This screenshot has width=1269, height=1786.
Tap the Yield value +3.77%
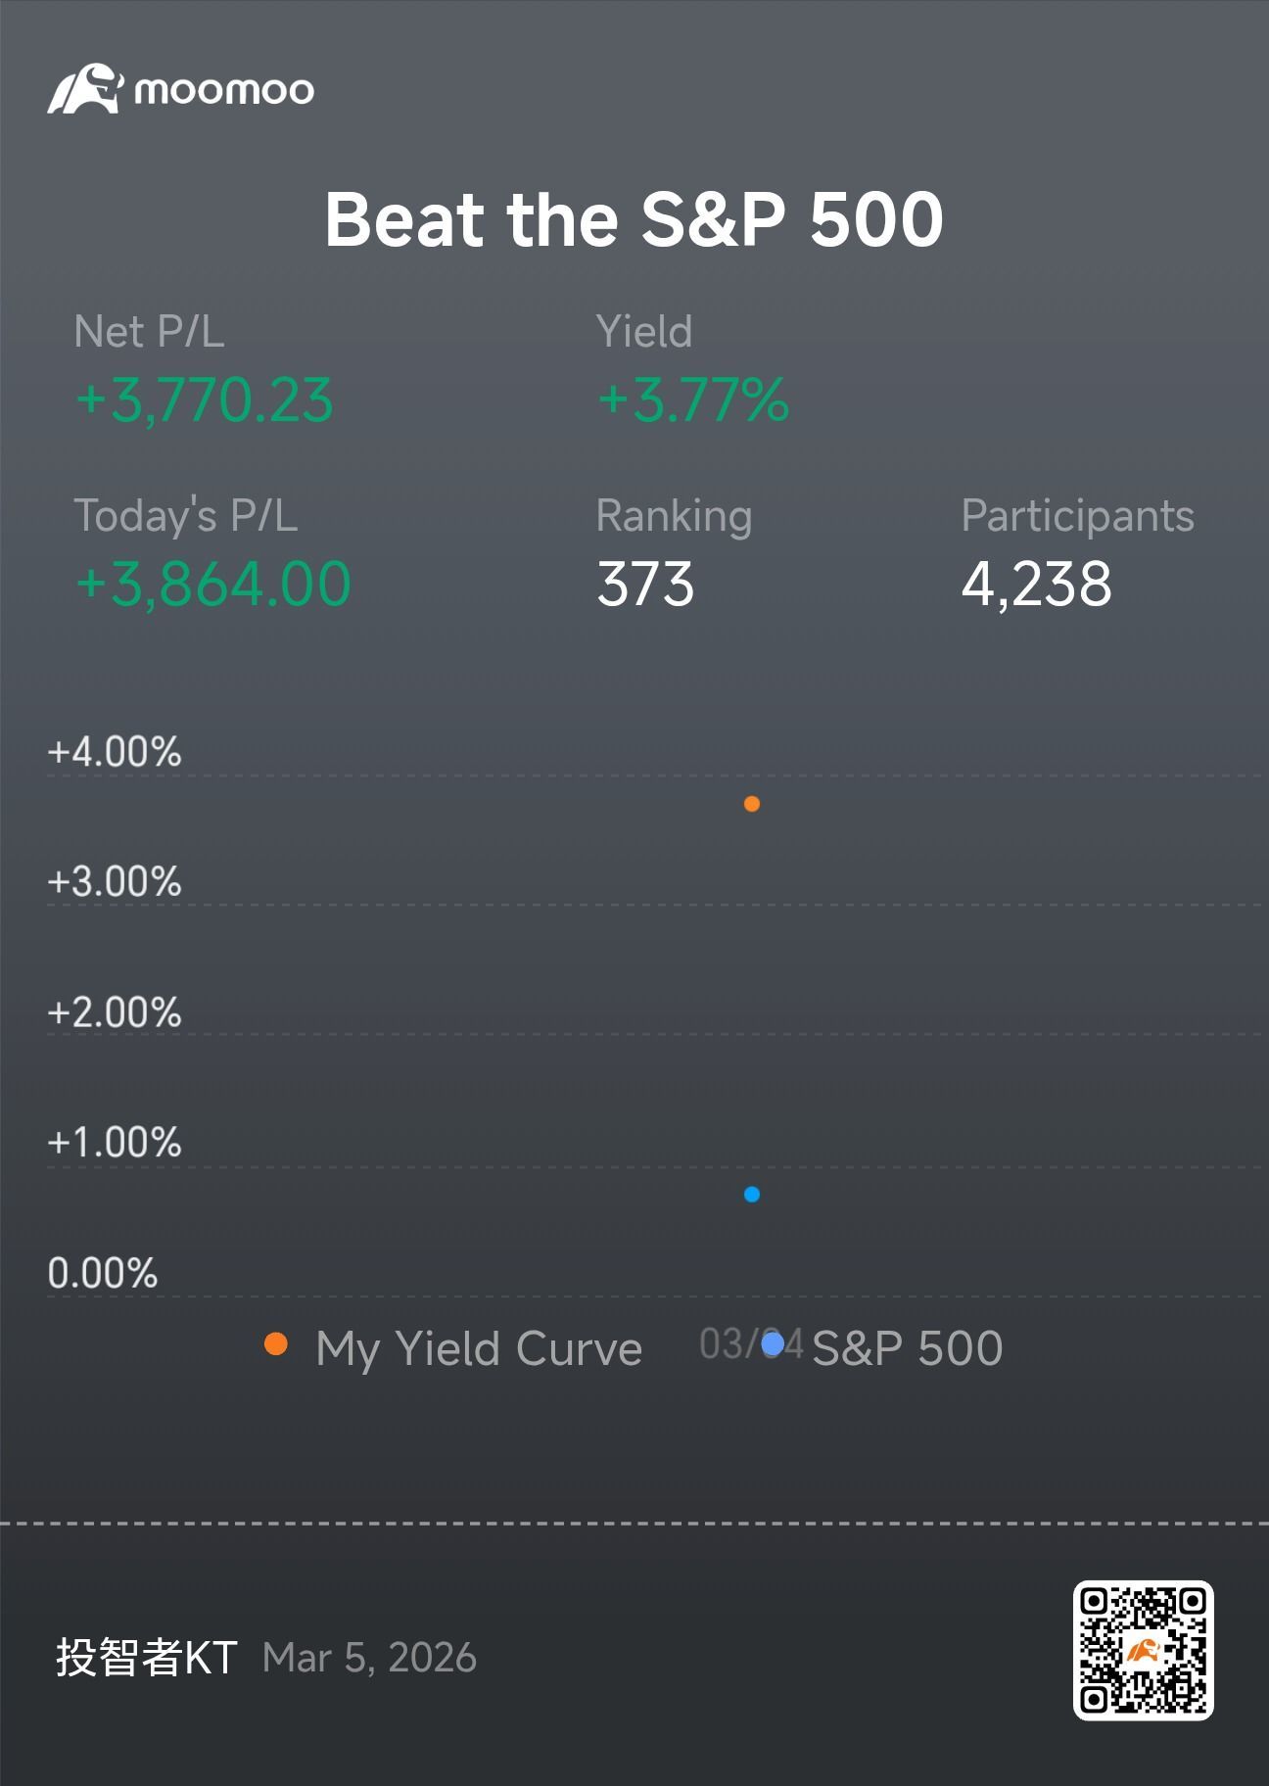[x=693, y=400]
